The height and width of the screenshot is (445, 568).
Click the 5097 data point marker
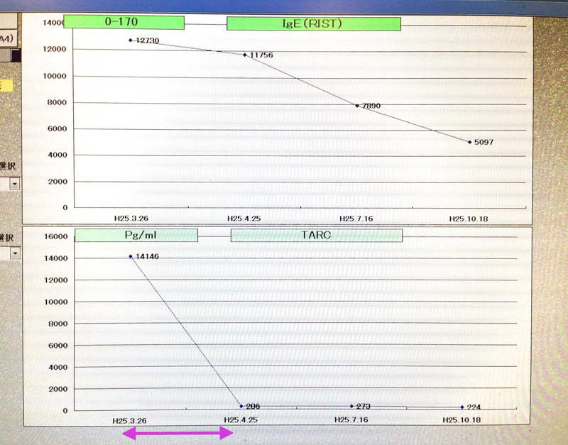click(469, 142)
